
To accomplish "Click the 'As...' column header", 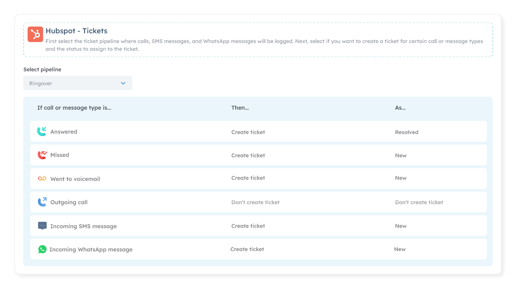I will [x=400, y=108].
